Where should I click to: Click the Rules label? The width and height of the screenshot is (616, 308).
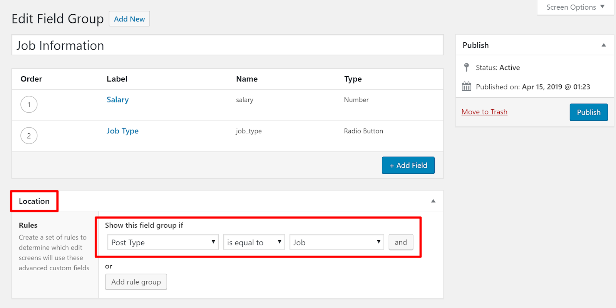pos(28,225)
